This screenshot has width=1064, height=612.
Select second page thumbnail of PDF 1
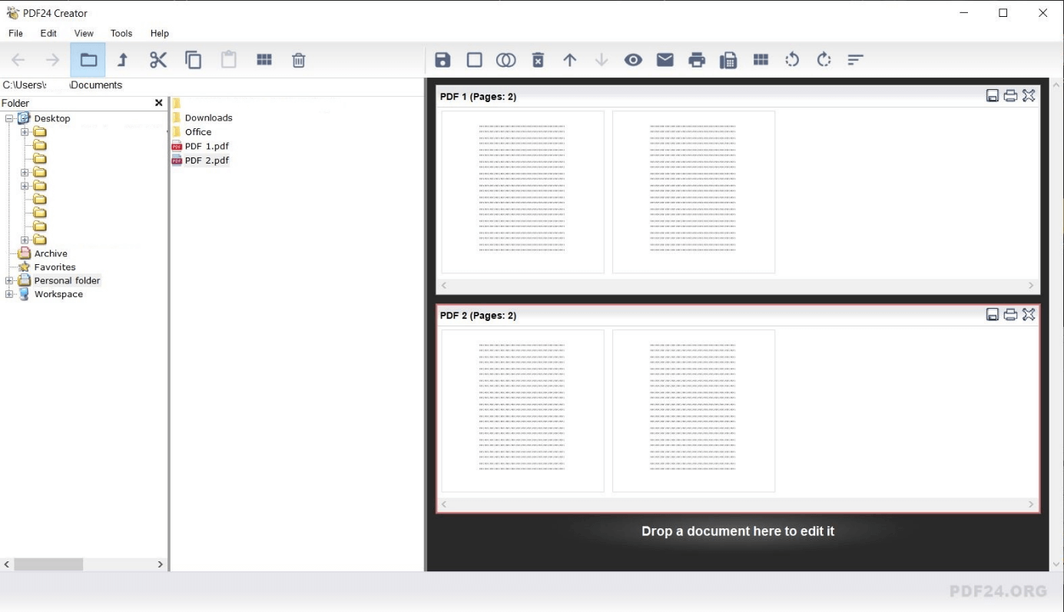pos(694,192)
